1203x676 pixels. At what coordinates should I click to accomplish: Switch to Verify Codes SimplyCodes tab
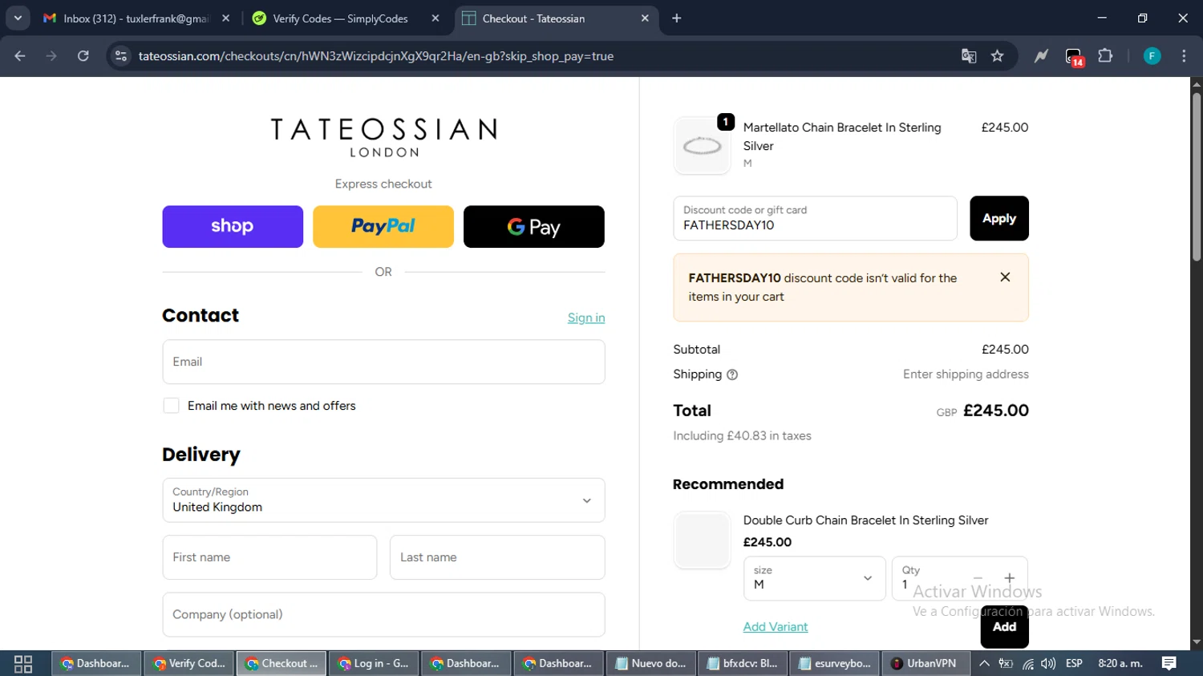click(x=341, y=18)
